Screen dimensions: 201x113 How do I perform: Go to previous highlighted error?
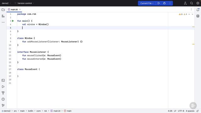click(x=189, y=14)
